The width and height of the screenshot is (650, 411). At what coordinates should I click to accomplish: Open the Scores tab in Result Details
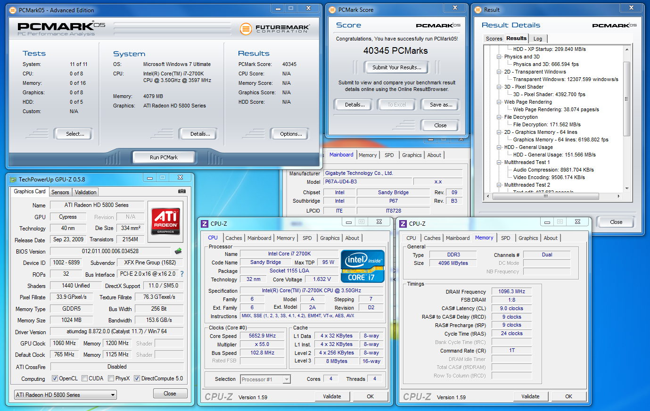pyautogui.click(x=494, y=39)
